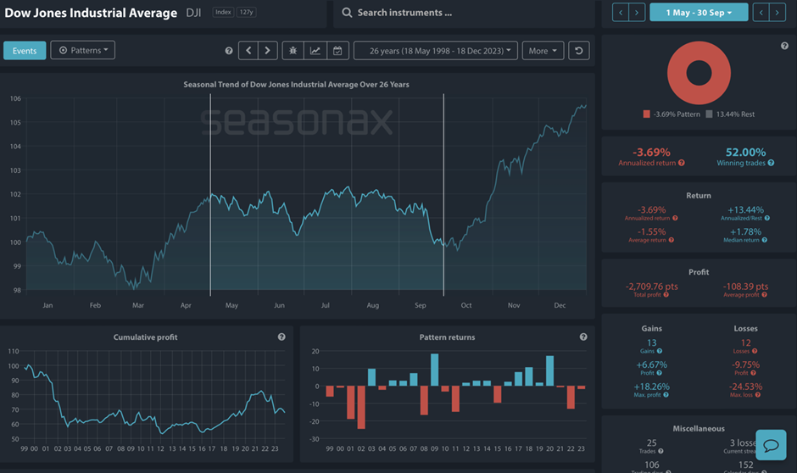The width and height of the screenshot is (797, 473).
Task: Expand the More dropdown
Action: (x=543, y=51)
